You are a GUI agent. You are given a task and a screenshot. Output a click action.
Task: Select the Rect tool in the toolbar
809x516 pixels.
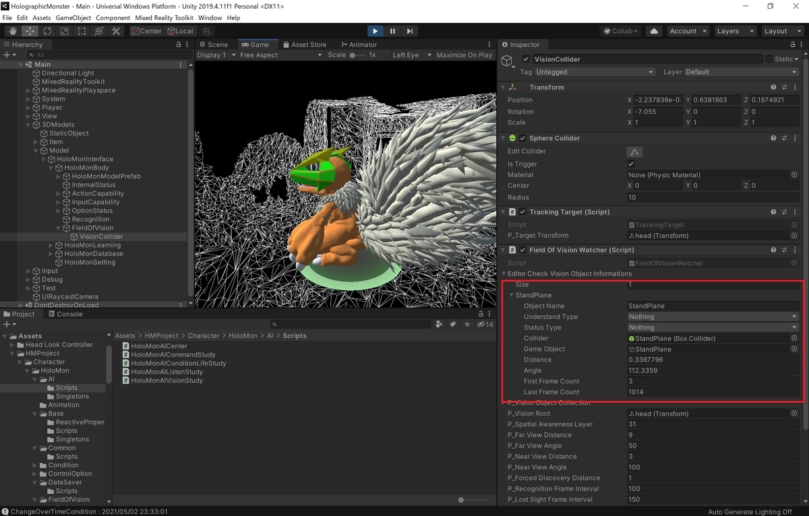82,31
